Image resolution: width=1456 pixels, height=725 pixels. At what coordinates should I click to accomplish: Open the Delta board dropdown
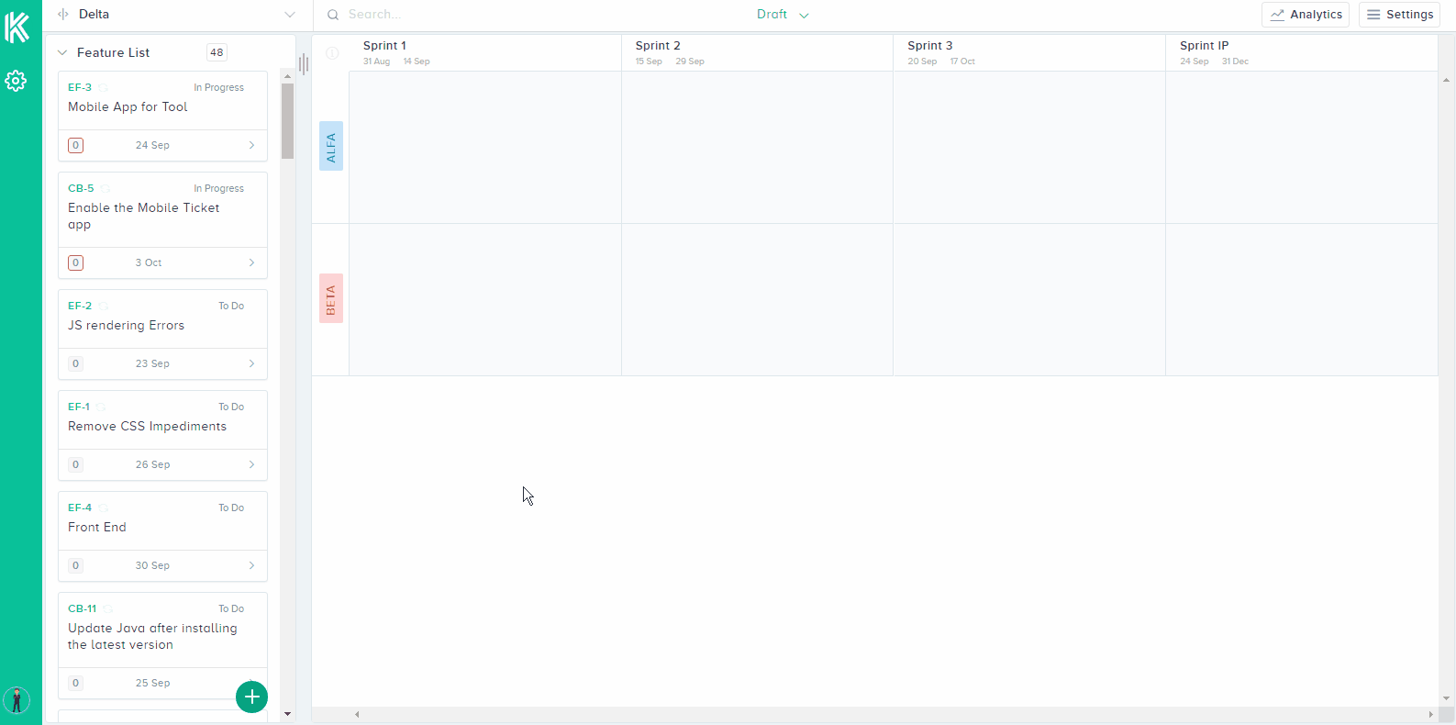tap(290, 15)
